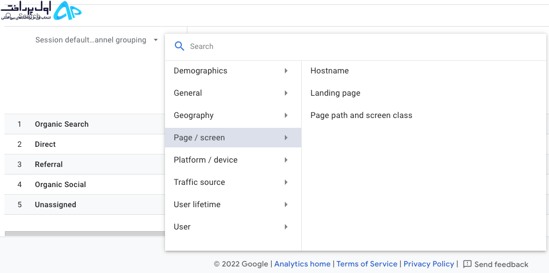Expand the User lifetime arrow

286,204
